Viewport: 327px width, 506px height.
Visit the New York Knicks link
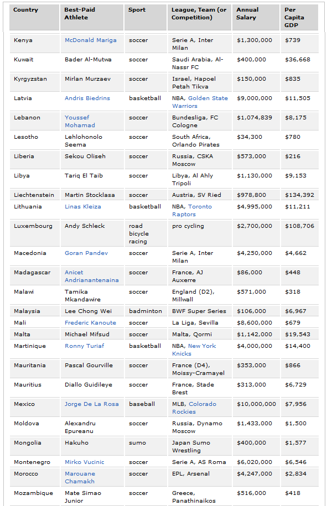point(194,350)
